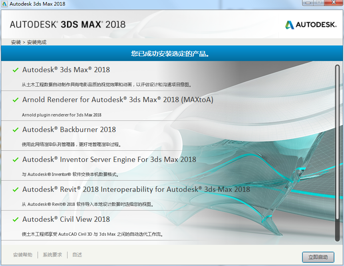Select the Autodesk 3ds Max 2018 product entry
Screen dimensions: 344x266
point(66,70)
